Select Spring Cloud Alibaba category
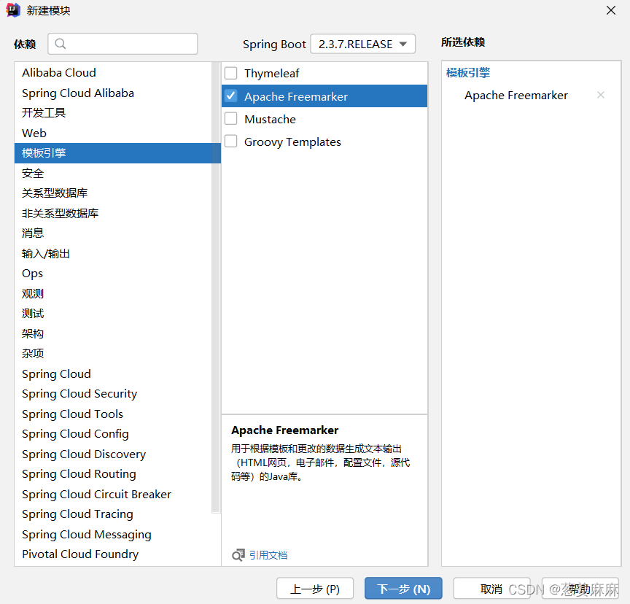The height and width of the screenshot is (604, 630). tap(113, 93)
